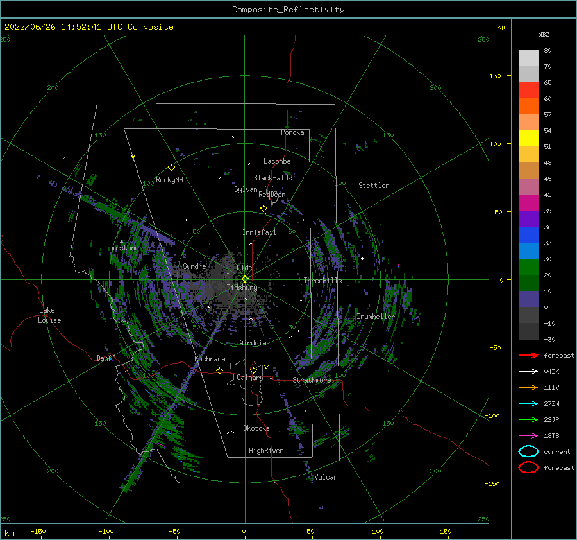This screenshot has width=577, height=540.
Task: Select the pink 45-42 dBZ swatch
Action: point(528,187)
